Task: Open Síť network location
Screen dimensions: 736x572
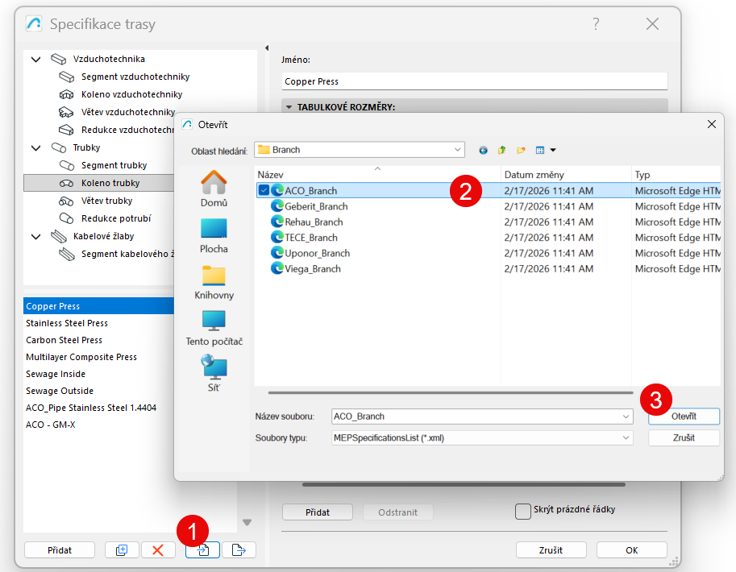Action: coord(214,374)
